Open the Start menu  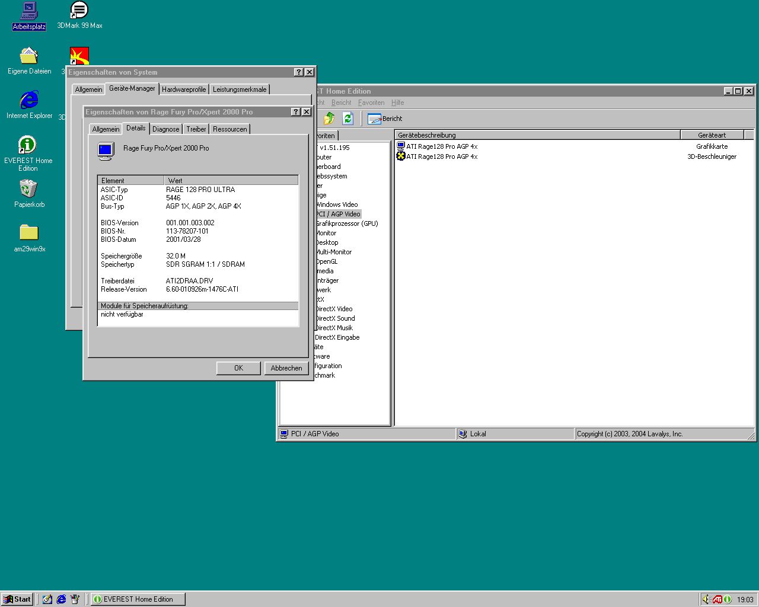(17, 599)
